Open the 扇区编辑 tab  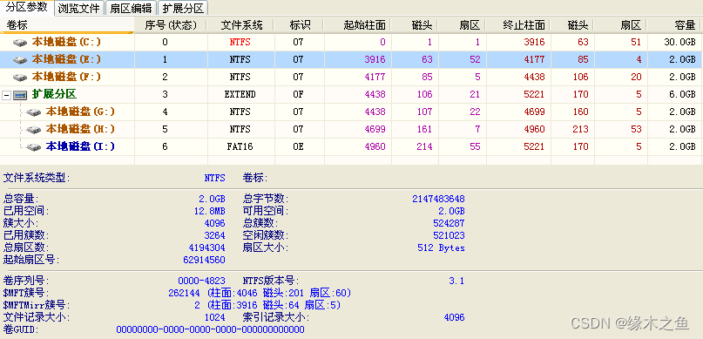(132, 8)
